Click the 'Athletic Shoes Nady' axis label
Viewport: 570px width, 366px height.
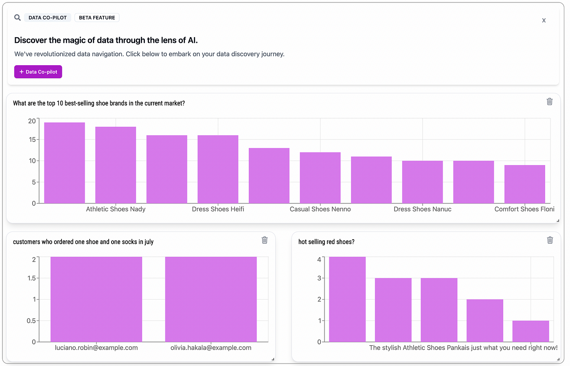(x=116, y=209)
